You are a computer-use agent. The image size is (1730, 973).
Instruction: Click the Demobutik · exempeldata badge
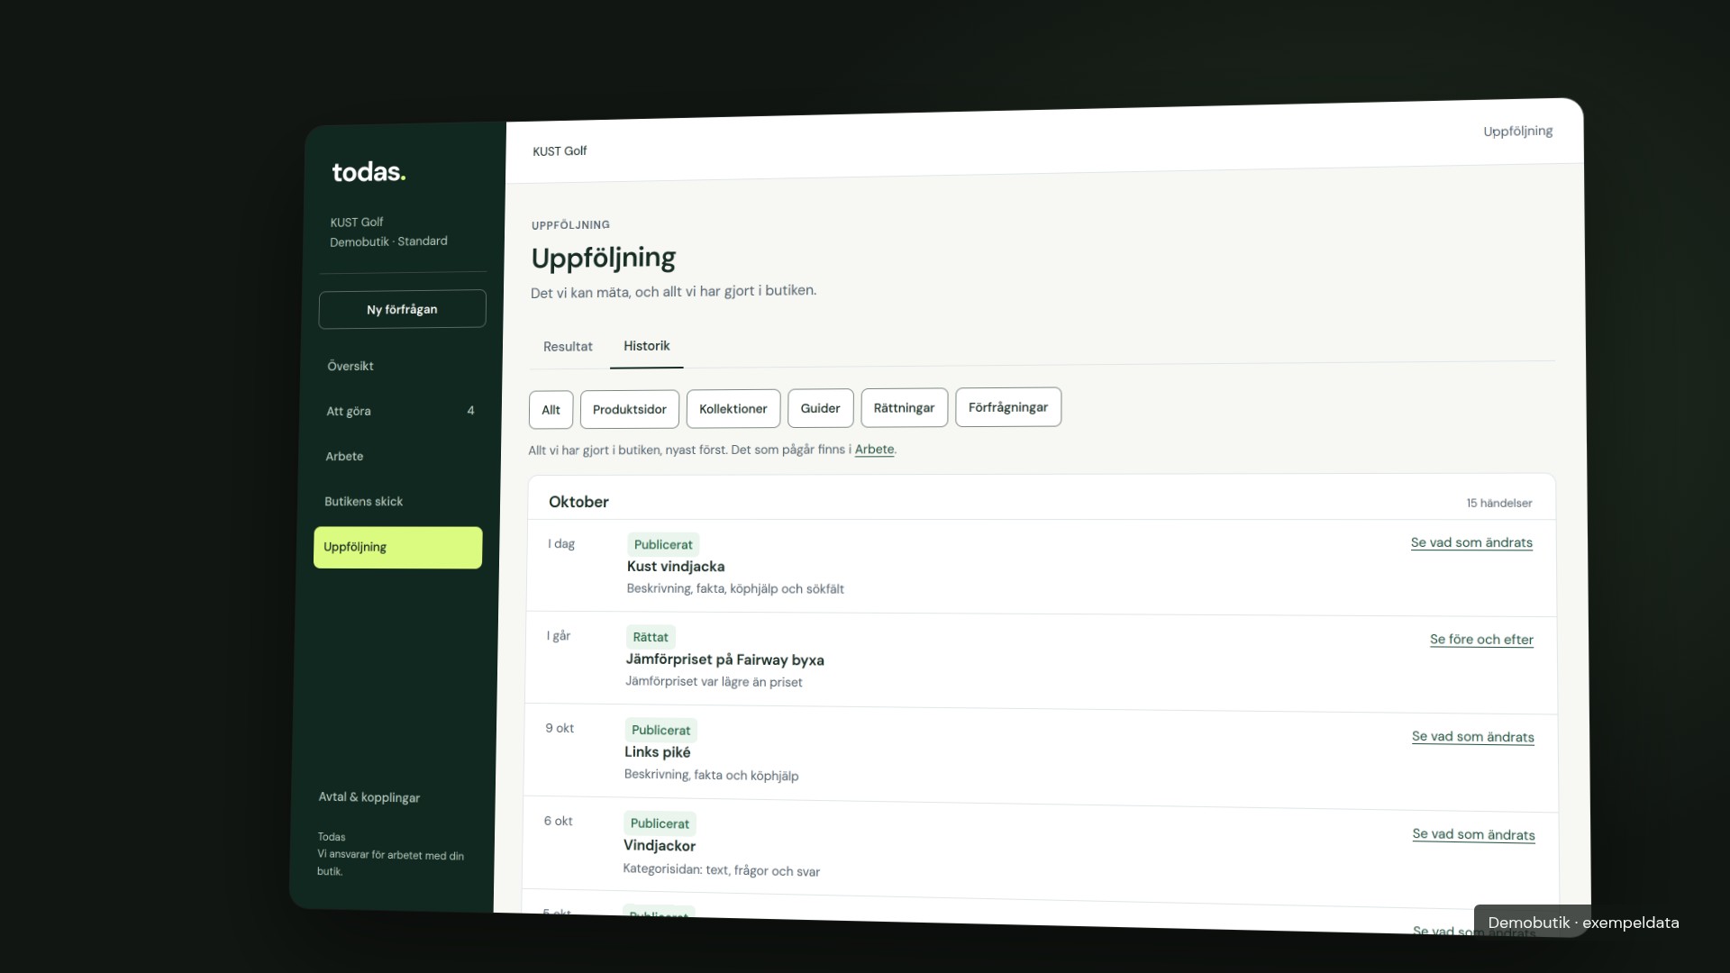[x=1583, y=923]
